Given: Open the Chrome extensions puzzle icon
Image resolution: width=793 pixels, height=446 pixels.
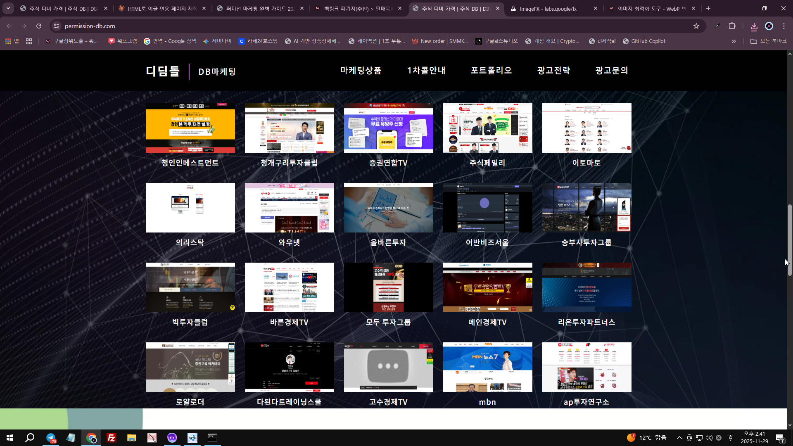Looking at the screenshot, I should pos(732,26).
